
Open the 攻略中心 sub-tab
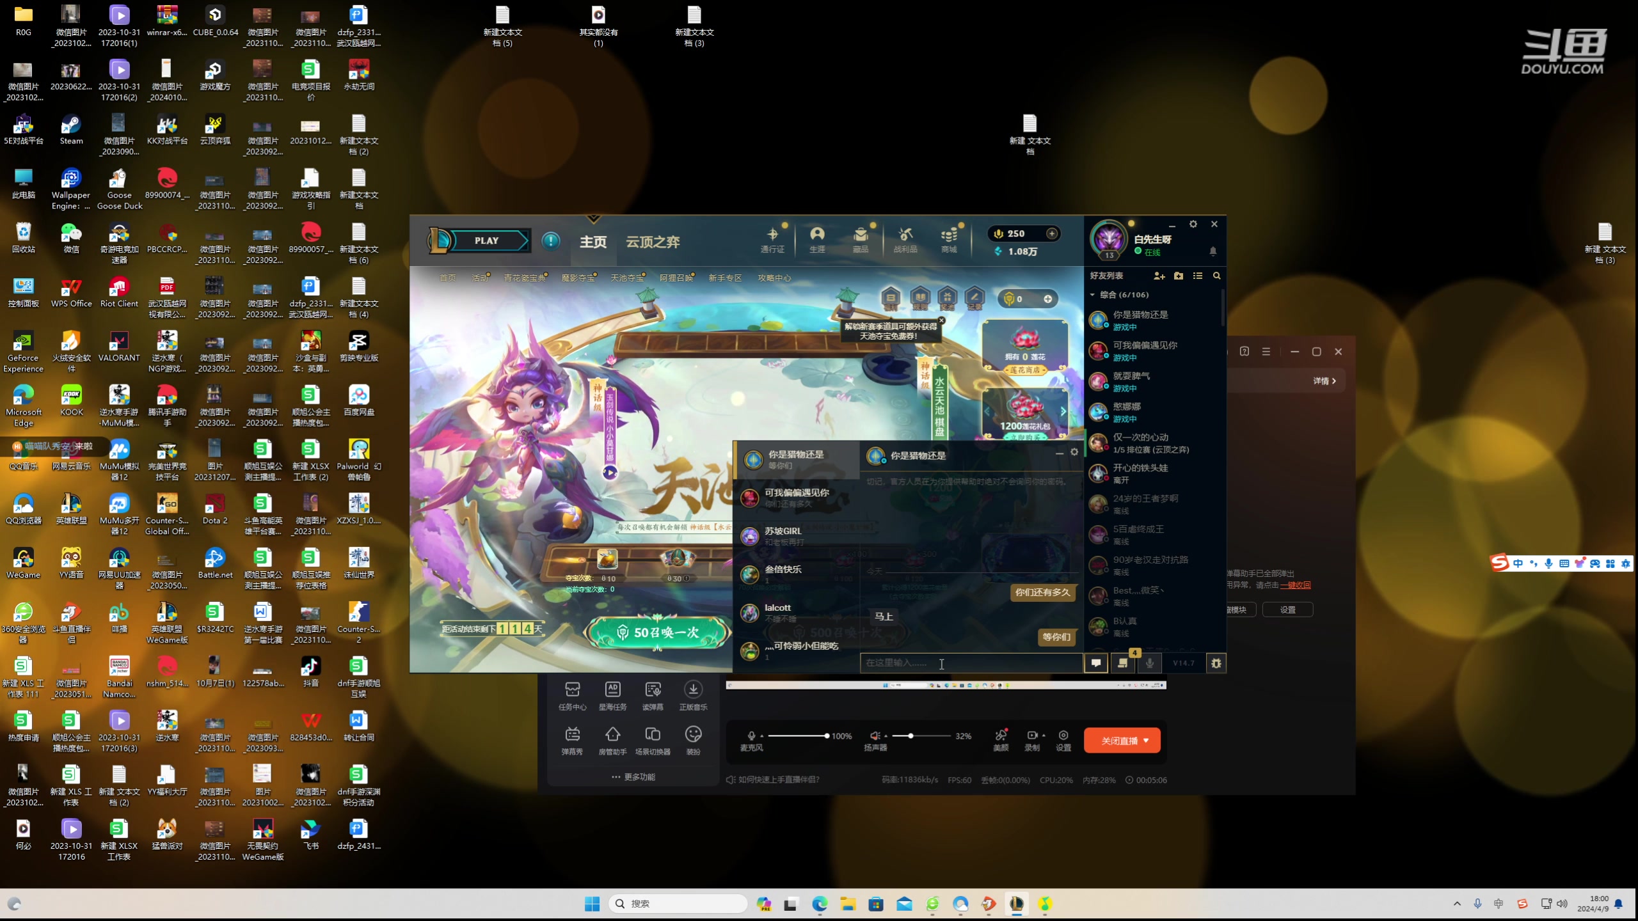click(x=774, y=278)
